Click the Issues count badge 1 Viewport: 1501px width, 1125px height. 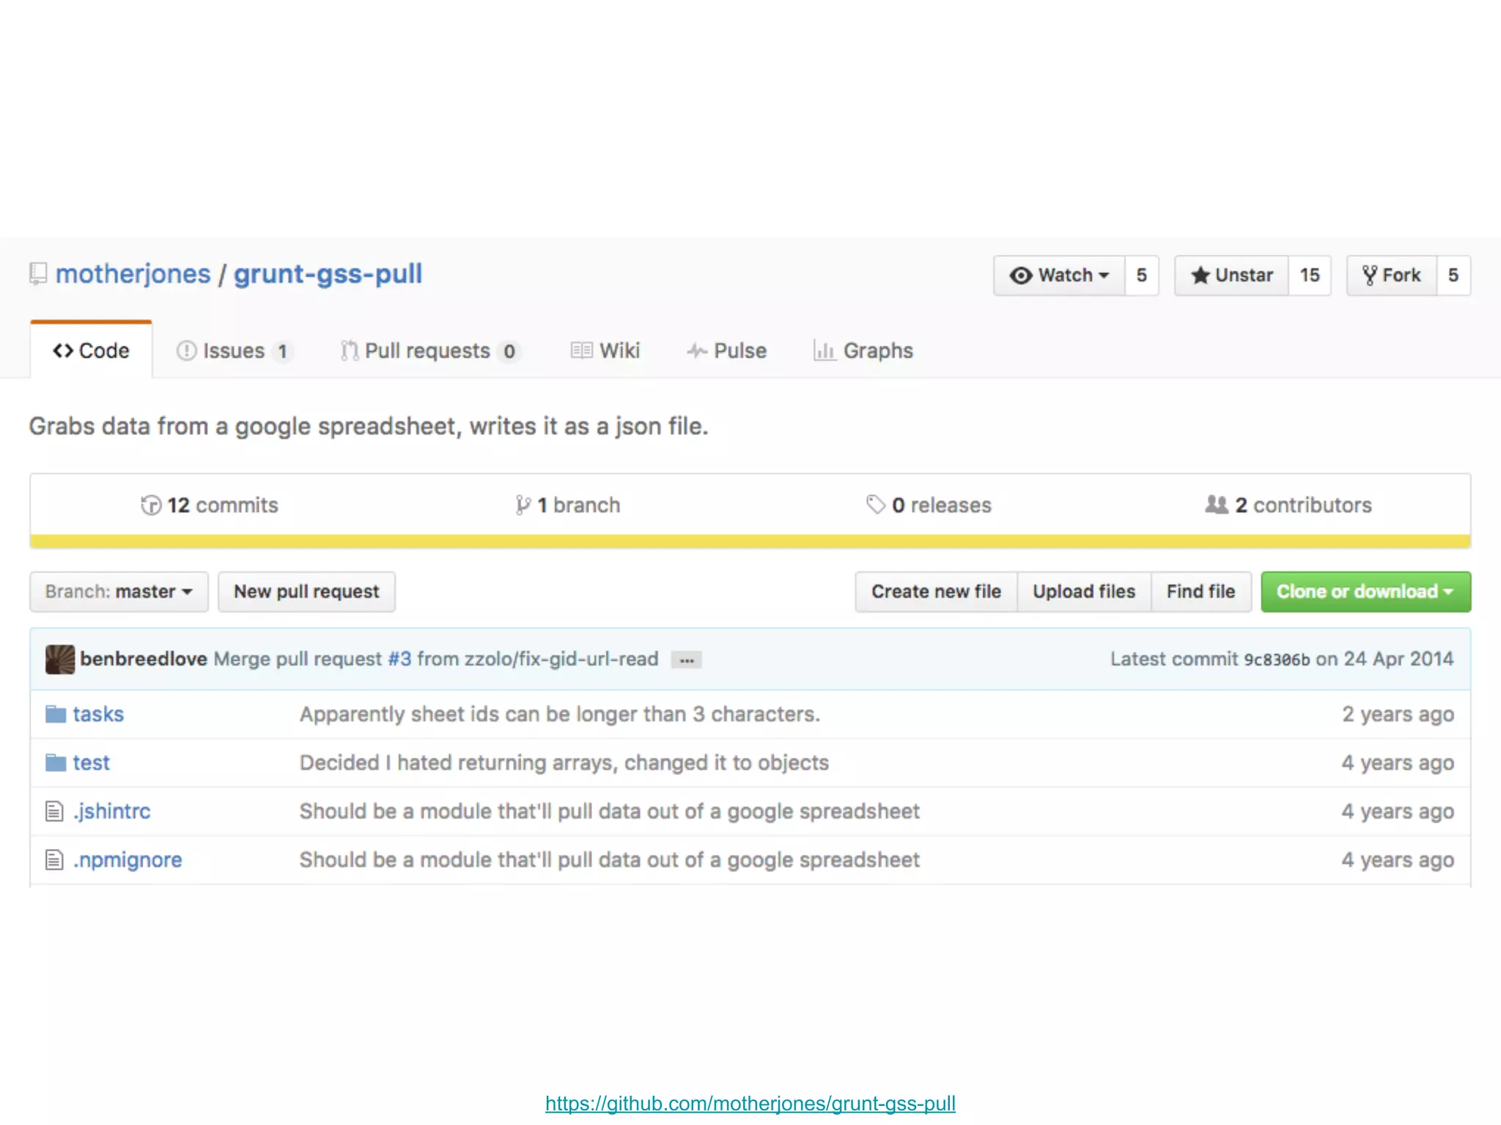coord(282,352)
